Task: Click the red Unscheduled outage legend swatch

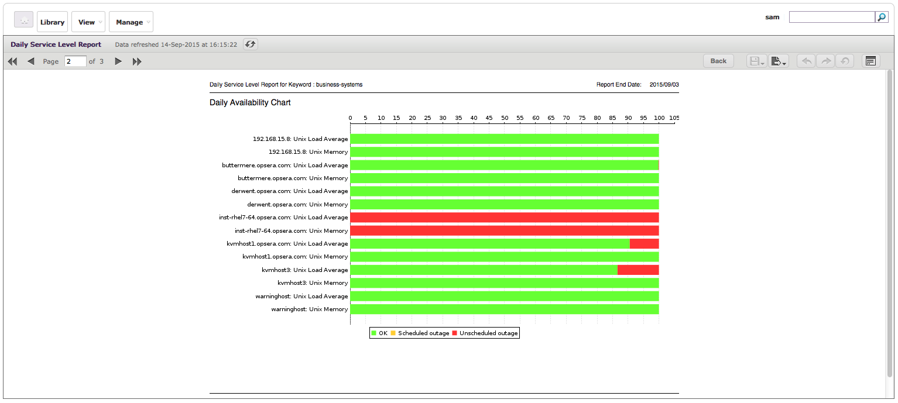Action: (x=455, y=333)
